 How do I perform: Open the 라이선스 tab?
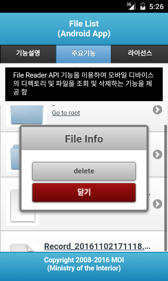(140, 54)
